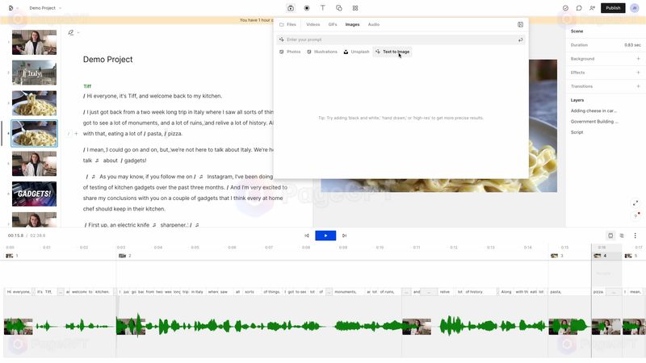Choose the Photos image source
Viewport: 646px width, 363px height.
tap(290, 52)
